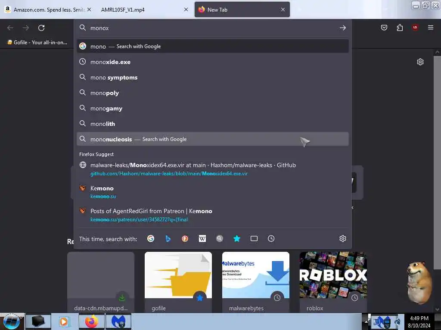Click the Go arrow in address bar
The width and height of the screenshot is (441, 330).
pyautogui.click(x=342, y=28)
